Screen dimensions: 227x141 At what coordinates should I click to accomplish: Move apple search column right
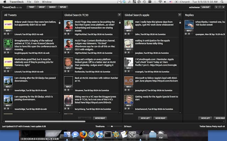click(x=160, y=118)
